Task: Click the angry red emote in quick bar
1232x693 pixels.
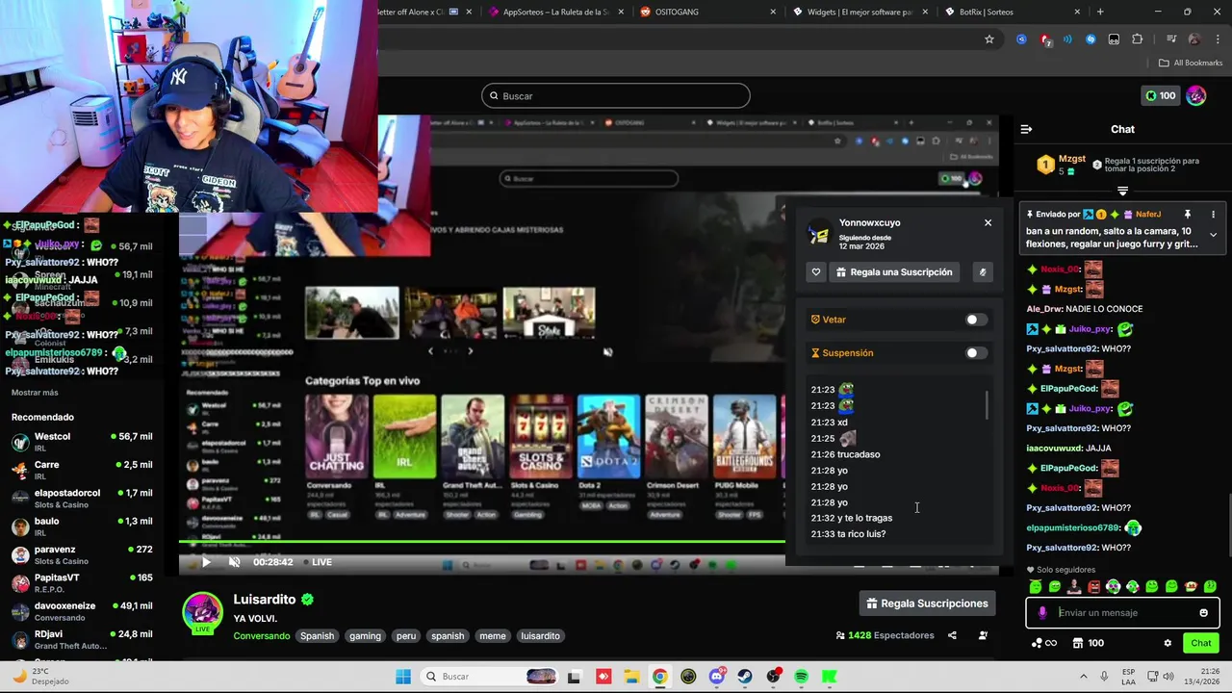Action: (x=1094, y=586)
